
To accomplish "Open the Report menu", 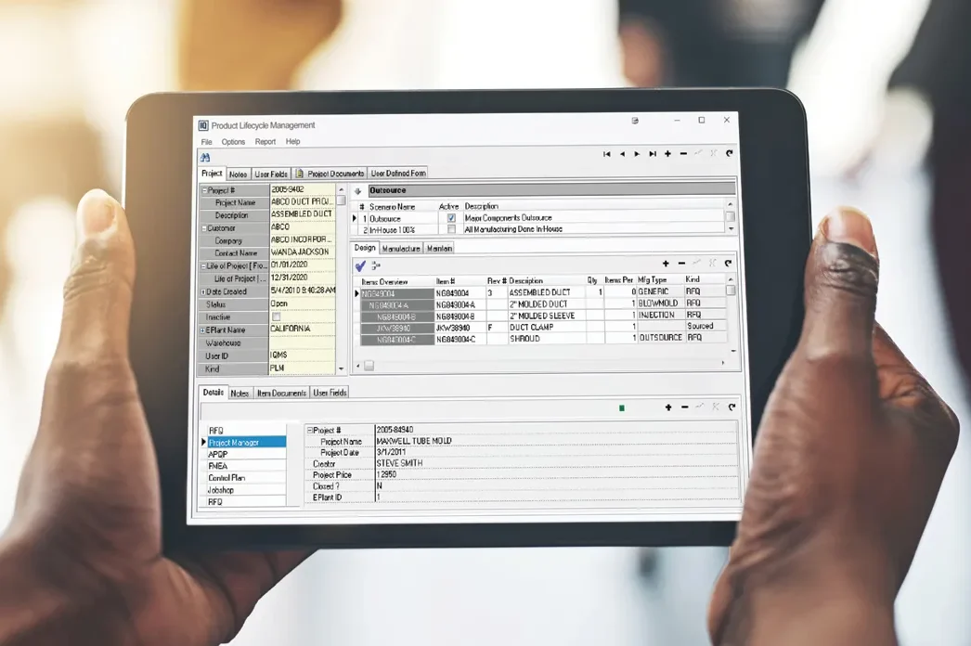I will (x=265, y=142).
